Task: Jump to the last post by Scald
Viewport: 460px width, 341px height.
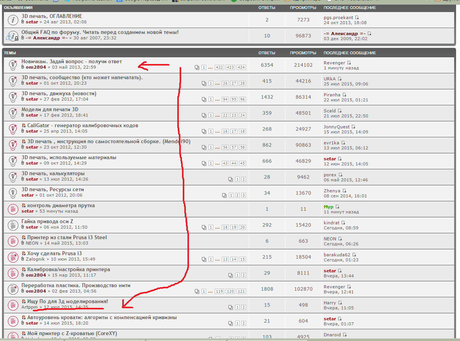Action: pyautogui.click(x=339, y=111)
